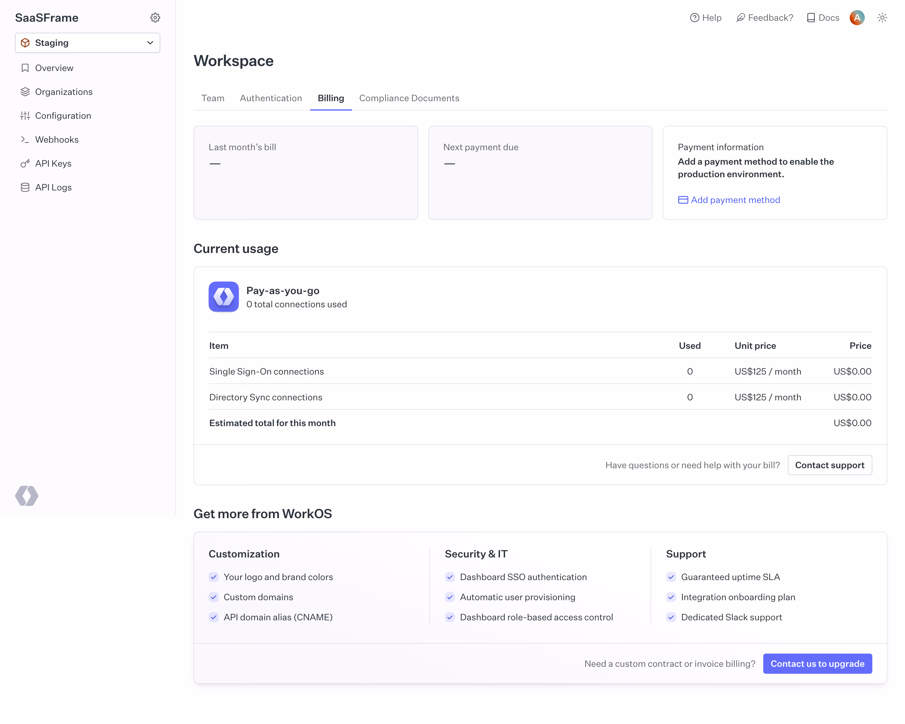The image size is (905, 724).
Task: Click the Pay-as-you-go plan title
Action: tap(283, 291)
